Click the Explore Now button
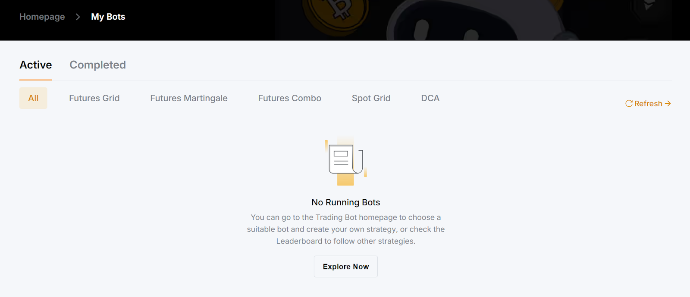 (x=345, y=266)
